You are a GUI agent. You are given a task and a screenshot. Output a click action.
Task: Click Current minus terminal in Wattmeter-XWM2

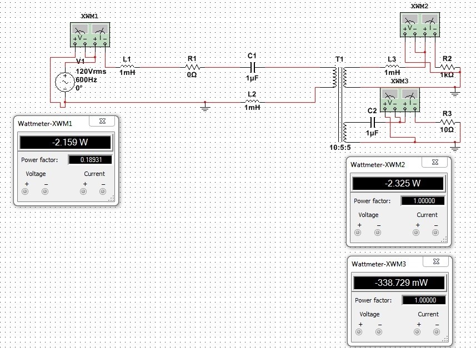(x=435, y=233)
